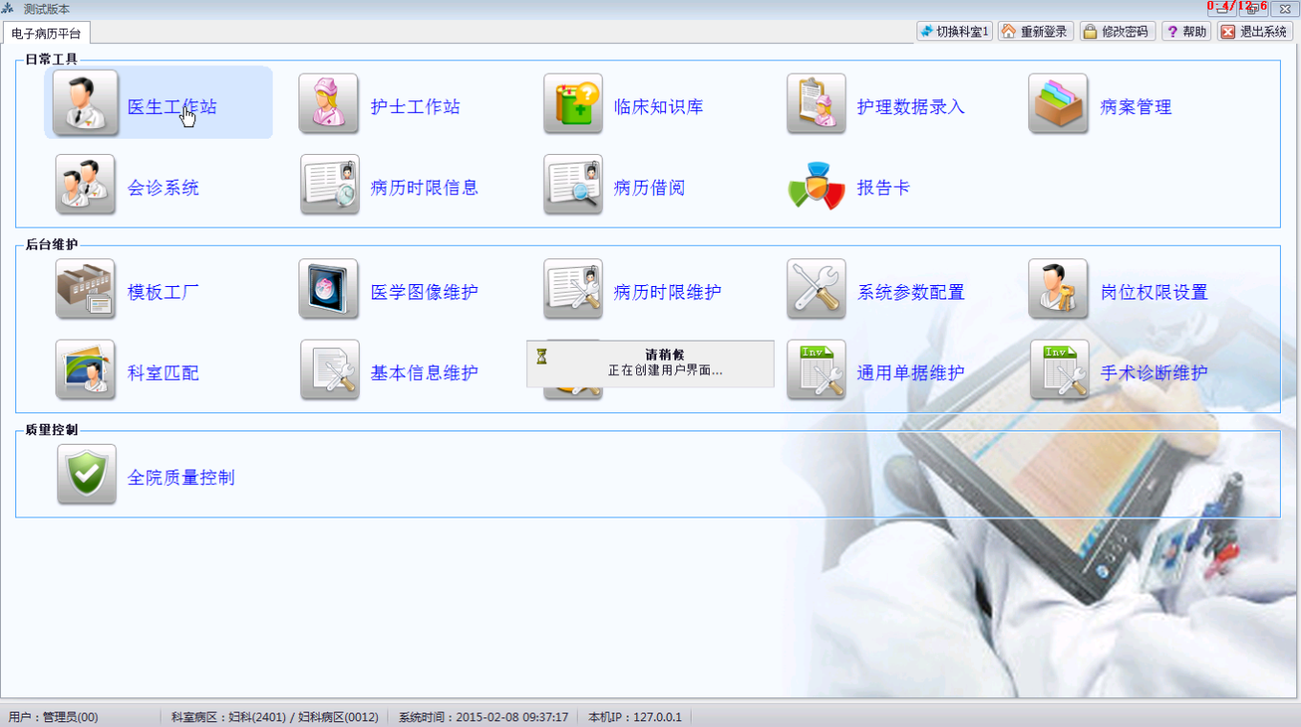Open the 系统参数配置 wrench icon
1301x727 pixels.
click(816, 288)
